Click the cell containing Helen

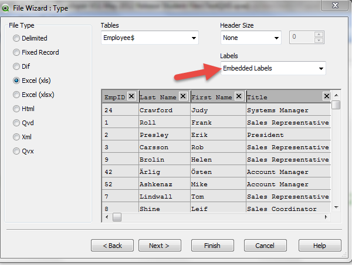point(218,159)
